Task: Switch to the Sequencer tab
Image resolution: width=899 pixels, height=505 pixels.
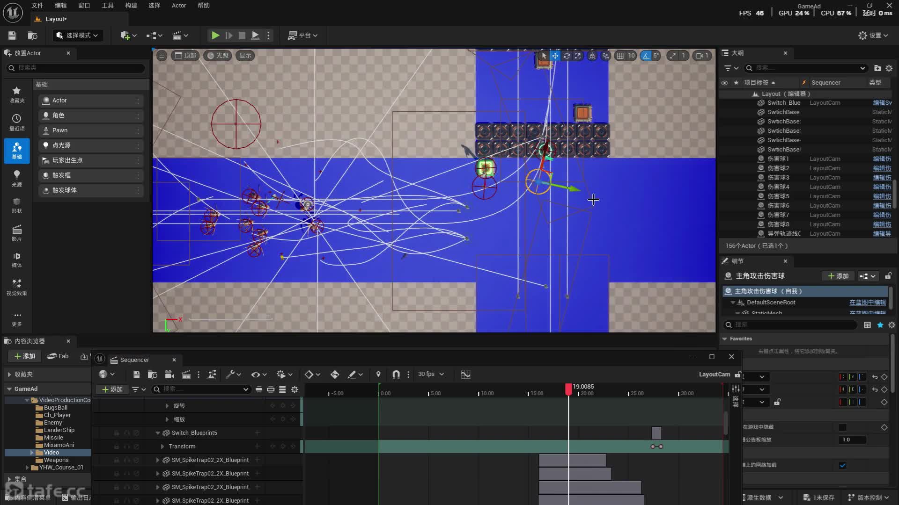Action: point(134,360)
